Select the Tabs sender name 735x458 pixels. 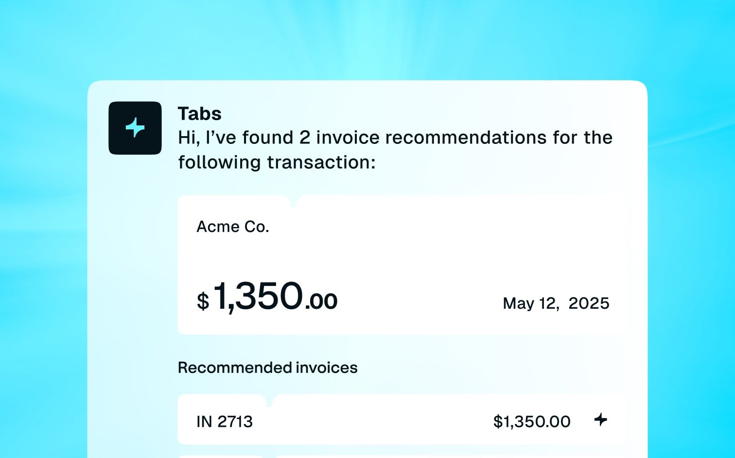point(199,114)
